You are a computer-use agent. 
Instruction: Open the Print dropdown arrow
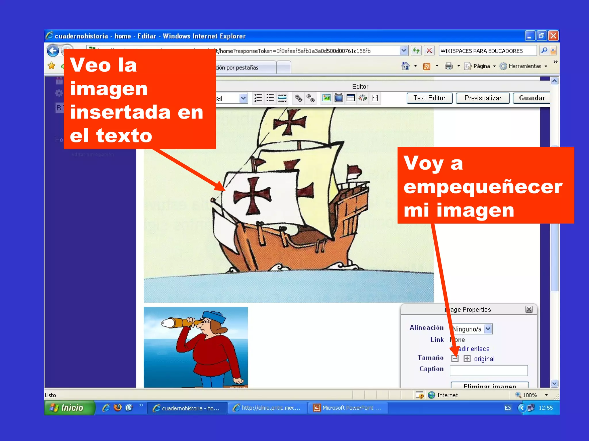click(459, 66)
